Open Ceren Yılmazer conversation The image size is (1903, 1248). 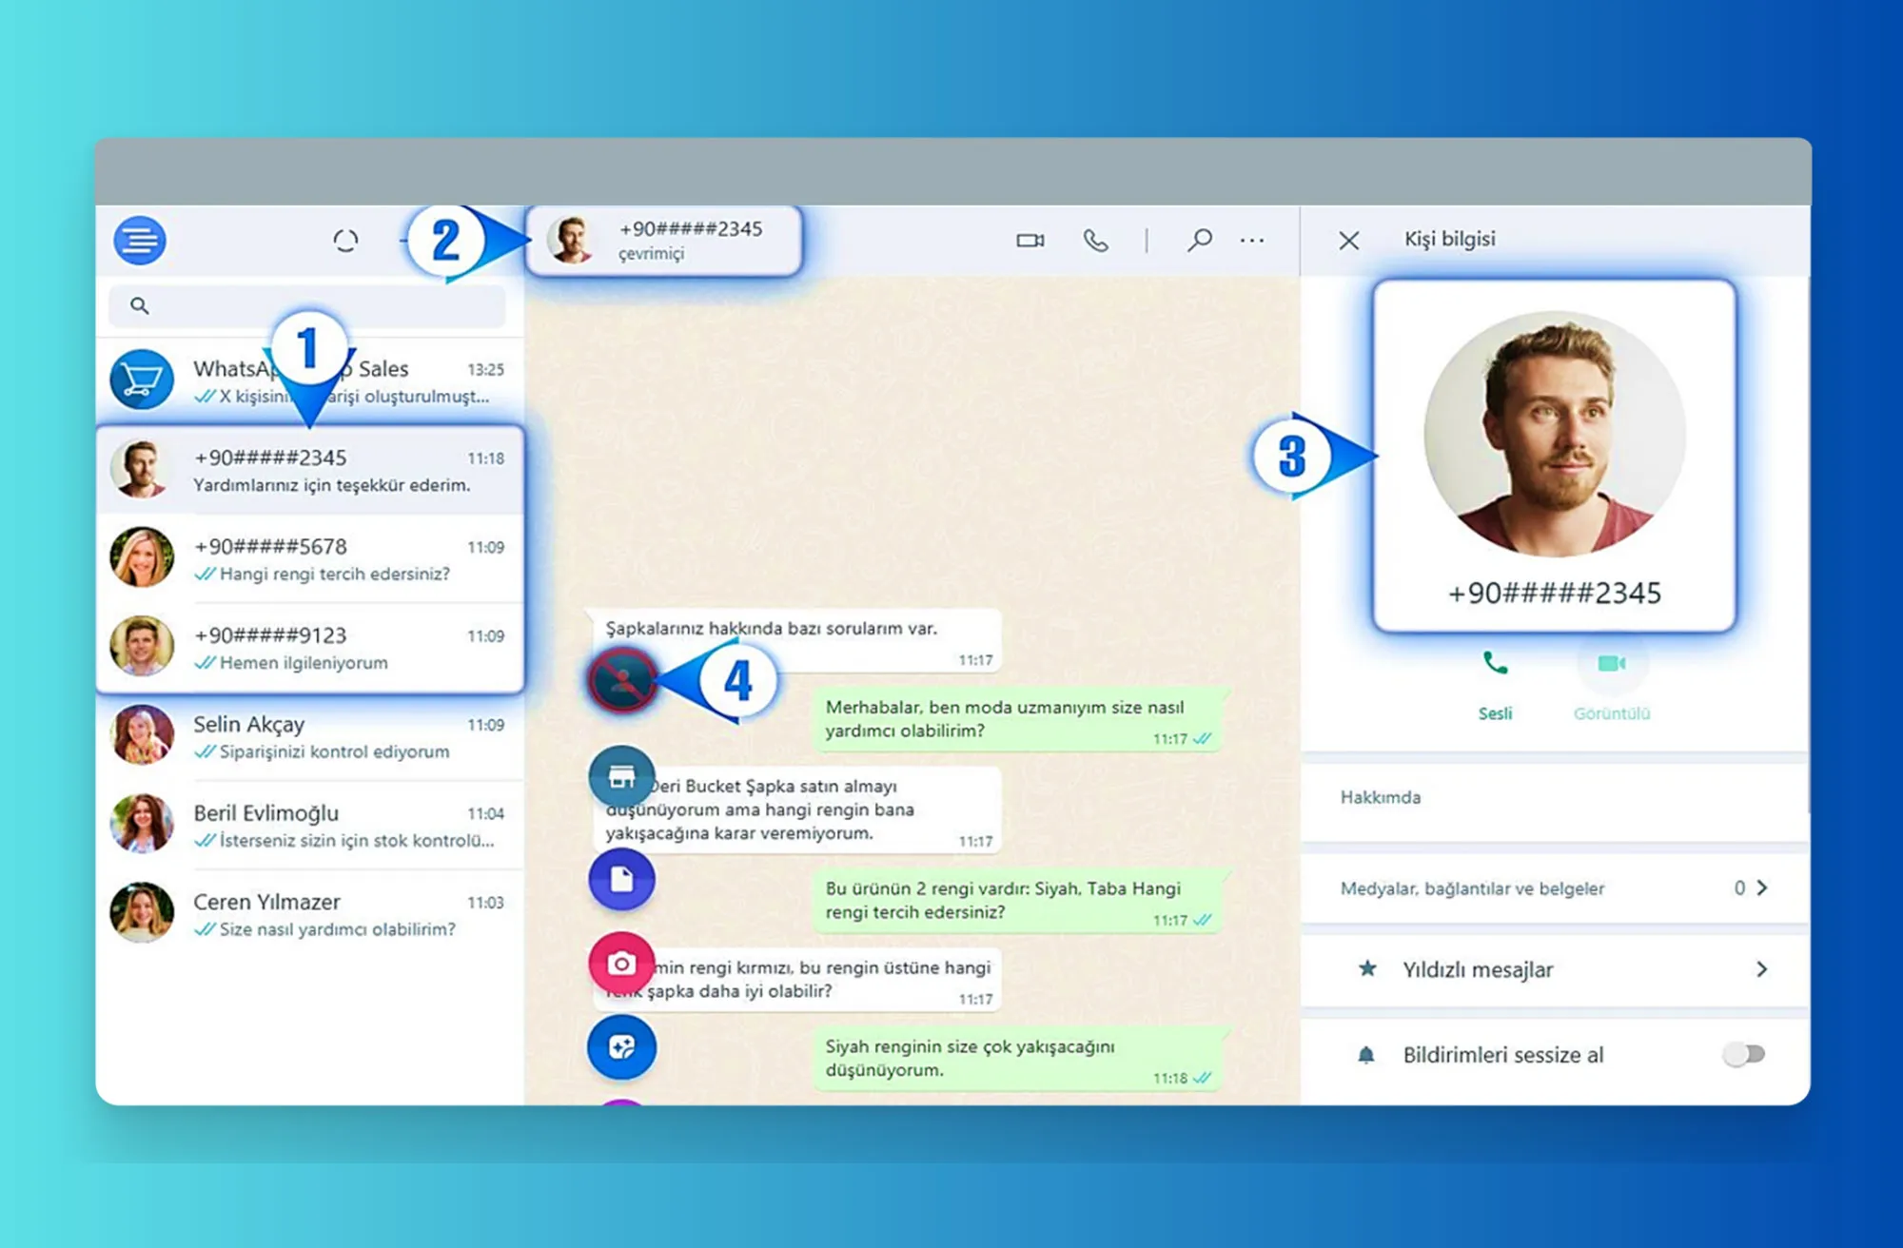(x=310, y=913)
